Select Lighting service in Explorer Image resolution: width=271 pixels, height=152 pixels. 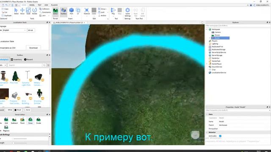click(213, 44)
